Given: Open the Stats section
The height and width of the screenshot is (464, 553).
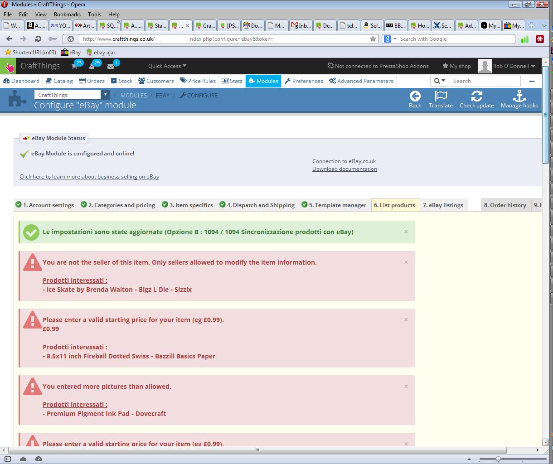Looking at the screenshot, I should (232, 81).
